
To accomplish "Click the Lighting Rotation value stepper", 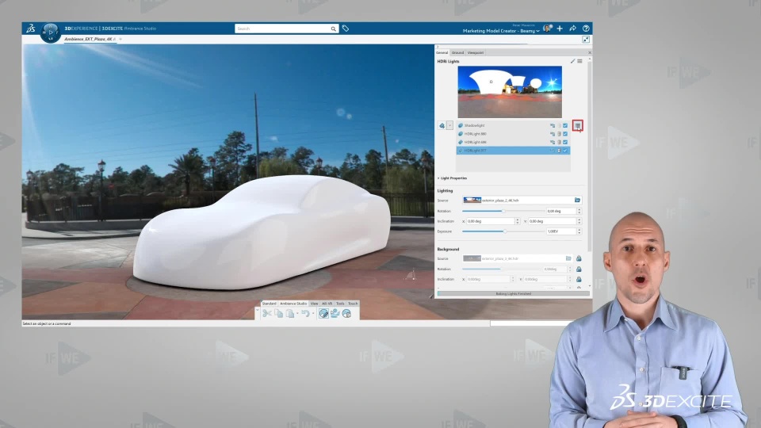I will (x=579, y=211).
